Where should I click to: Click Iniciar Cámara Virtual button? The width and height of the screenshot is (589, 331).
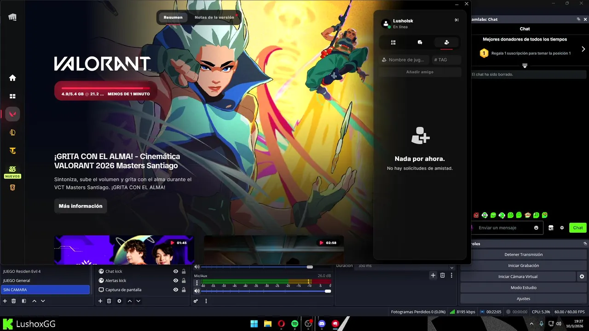coord(518,276)
